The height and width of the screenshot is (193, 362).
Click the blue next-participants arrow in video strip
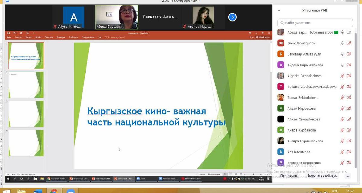[x=232, y=17]
